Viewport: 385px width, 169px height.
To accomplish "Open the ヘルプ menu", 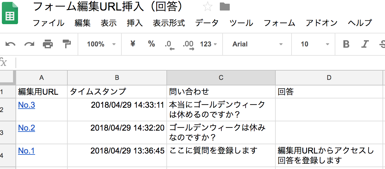I will (360, 23).
